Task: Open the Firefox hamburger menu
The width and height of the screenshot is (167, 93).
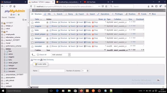Action: coord(165,6)
